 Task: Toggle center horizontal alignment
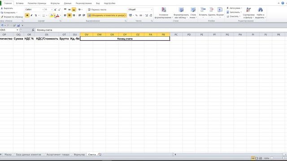click(x=70, y=15)
